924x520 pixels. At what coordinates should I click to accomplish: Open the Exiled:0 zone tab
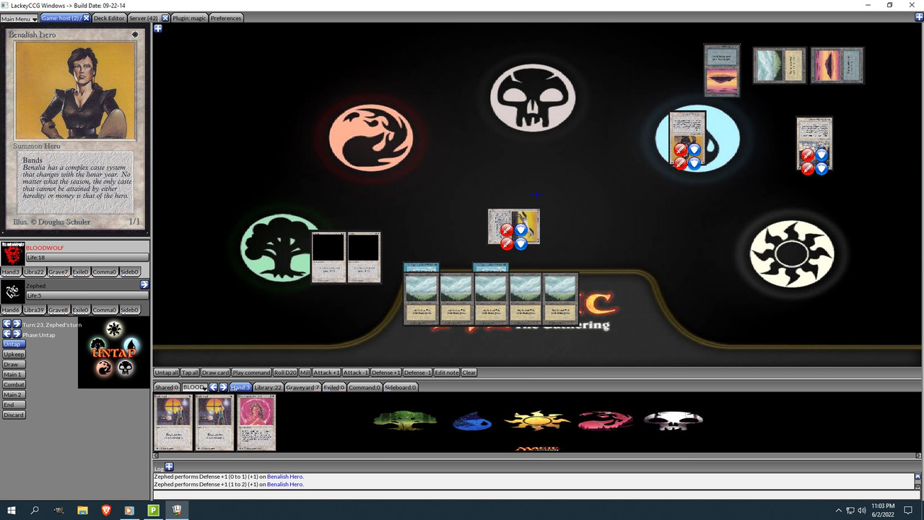tap(334, 388)
